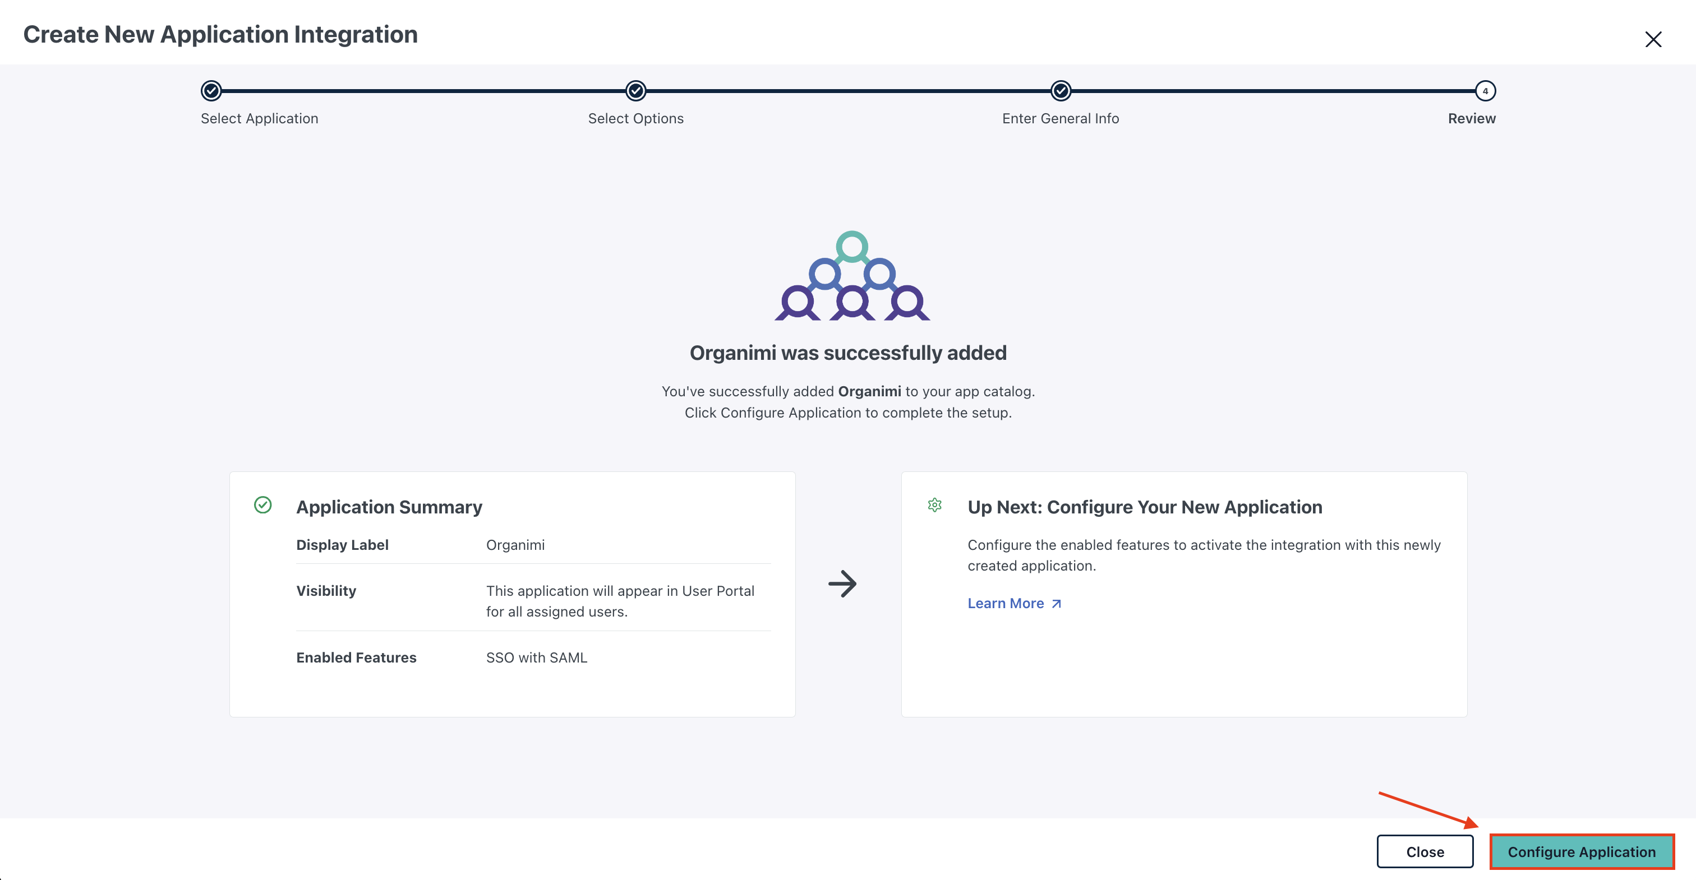
Task: Click the green check icon by Application Summary
Action: [x=262, y=505]
